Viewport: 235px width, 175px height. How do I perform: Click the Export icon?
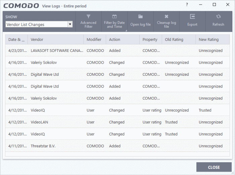[192, 16]
